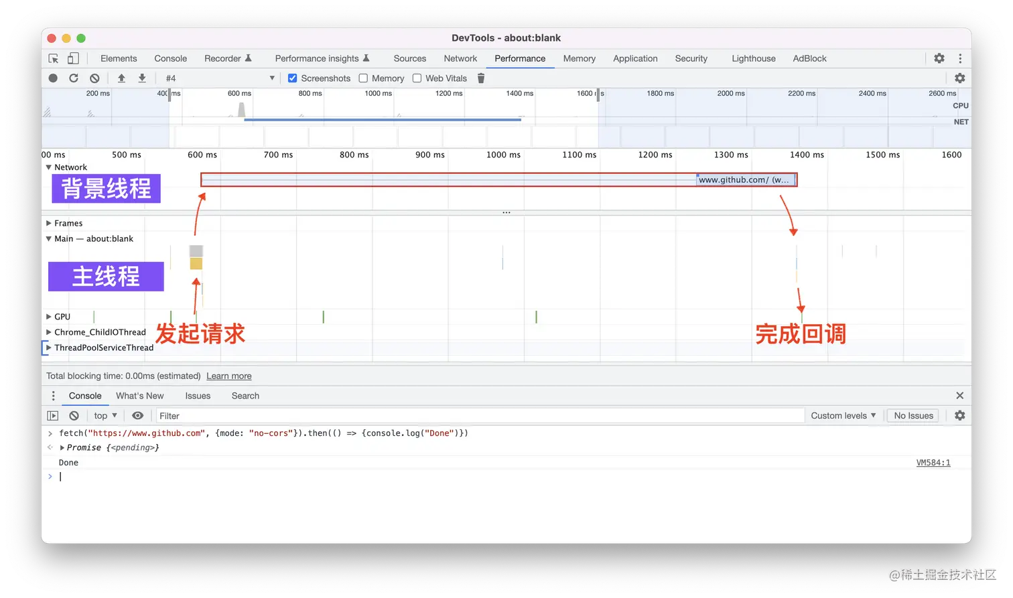Screen dimensions: 1013x598
Task: Start recording with the record button
Action: click(53, 78)
